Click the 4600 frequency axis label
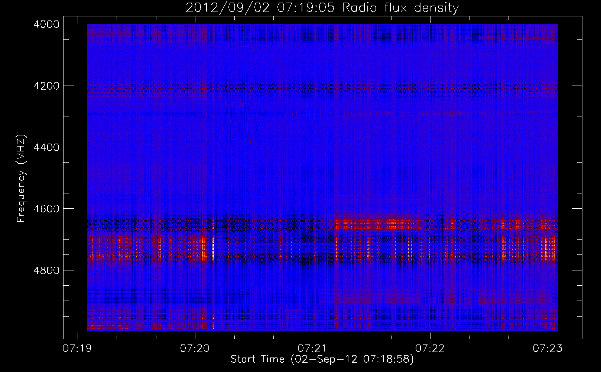601x372 pixels. [x=46, y=209]
